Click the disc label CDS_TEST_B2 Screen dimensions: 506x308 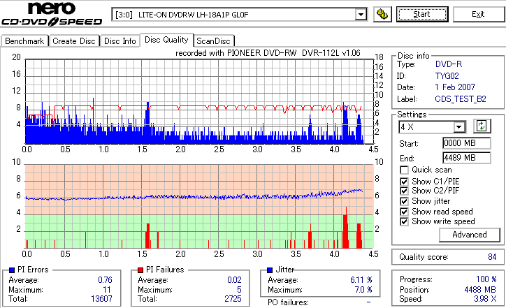(x=461, y=99)
